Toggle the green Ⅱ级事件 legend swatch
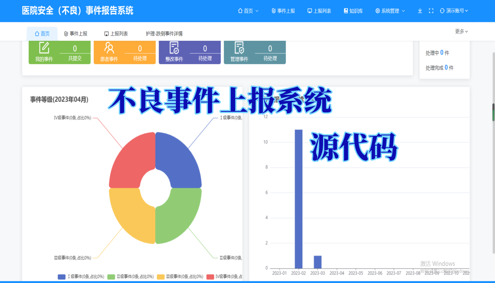Viewport: 495px width, 283px height. 111,277
